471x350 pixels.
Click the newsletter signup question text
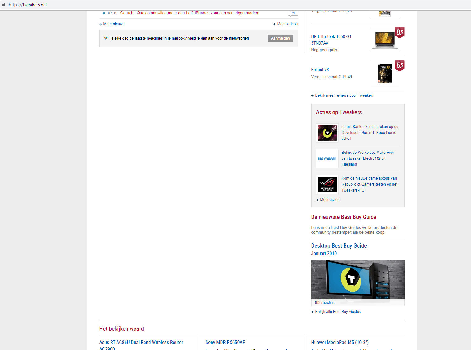point(176,38)
